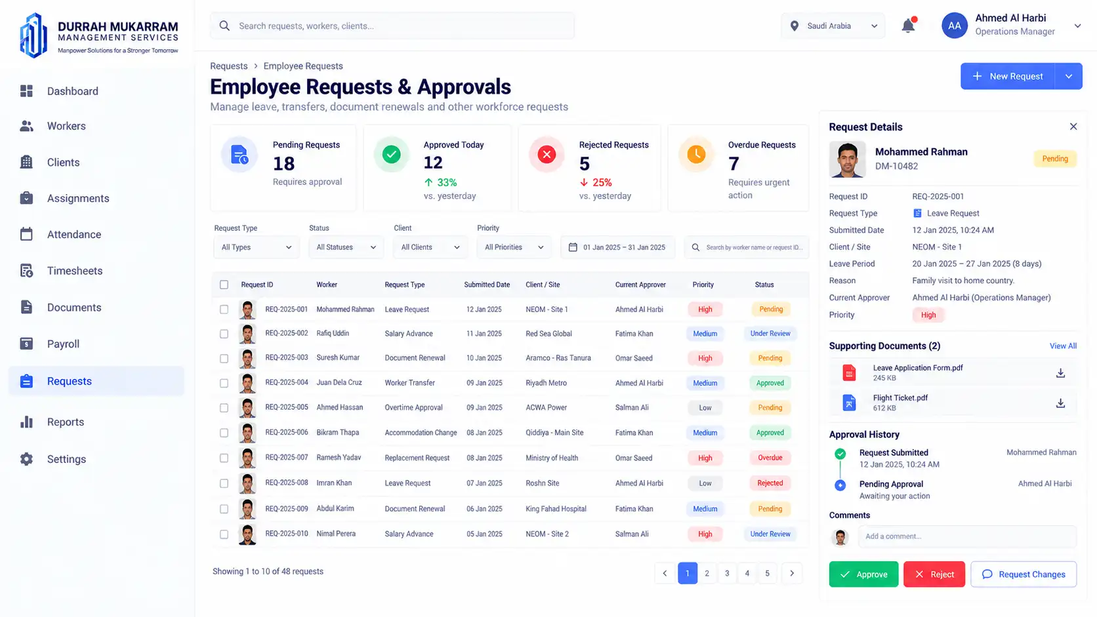Viewport: 1097px width, 617px height.
Task: Click the Attendance calendar icon
Action: point(26,234)
